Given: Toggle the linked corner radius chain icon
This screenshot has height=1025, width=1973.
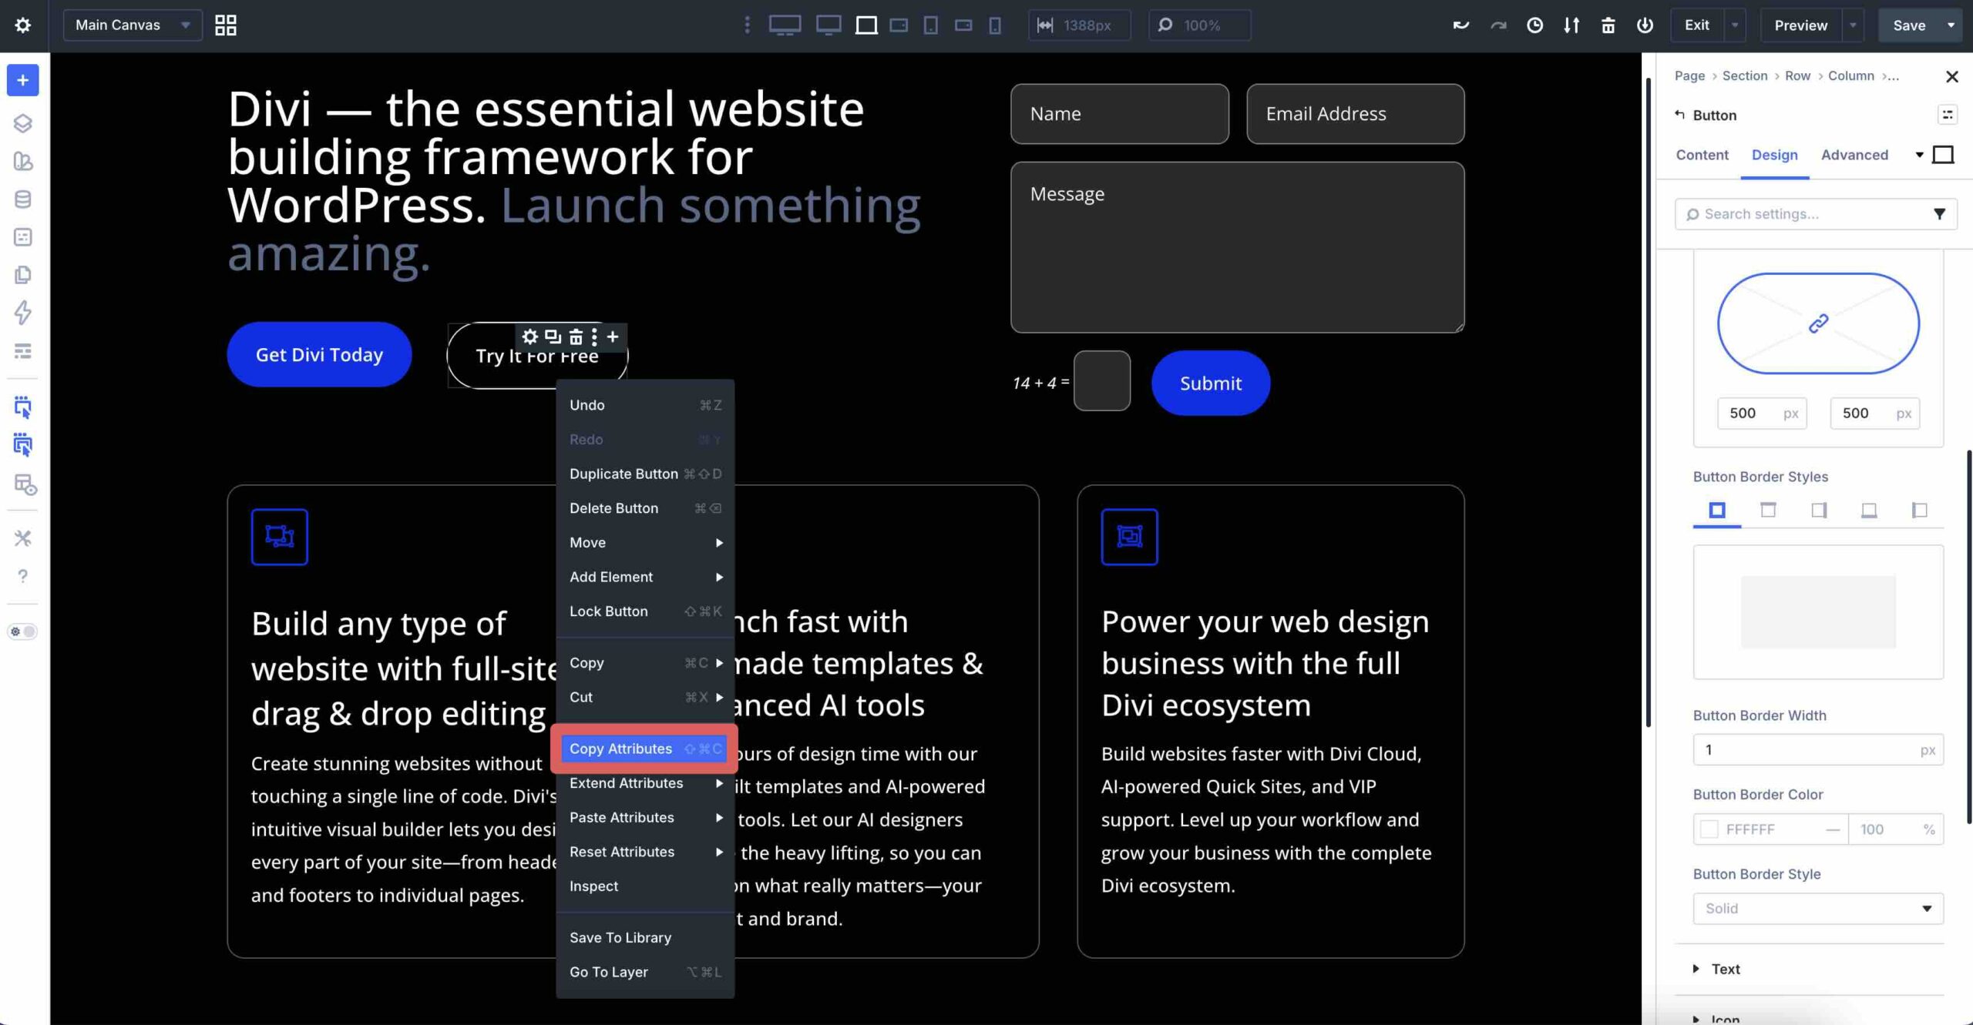Looking at the screenshot, I should point(1818,323).
